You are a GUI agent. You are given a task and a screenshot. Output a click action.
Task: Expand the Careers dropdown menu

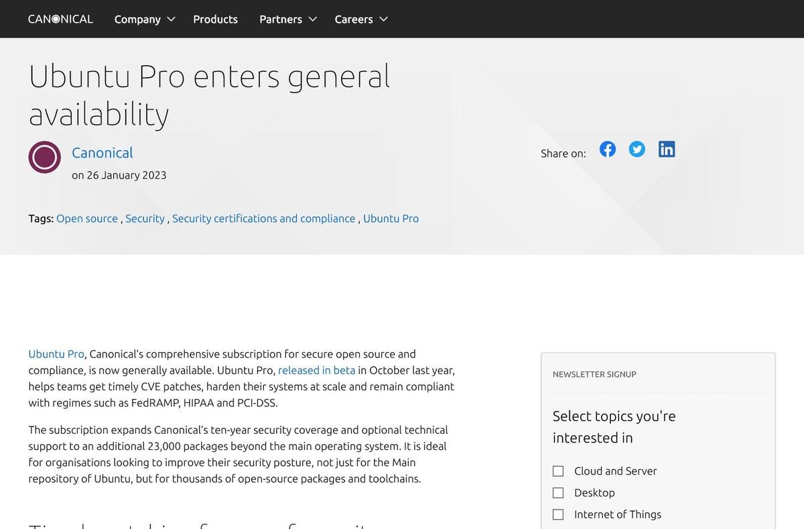[x=361, y=19]
